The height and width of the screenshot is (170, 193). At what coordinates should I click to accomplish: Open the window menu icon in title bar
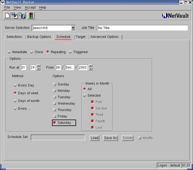pyautogui.click(x=3, y=2)
